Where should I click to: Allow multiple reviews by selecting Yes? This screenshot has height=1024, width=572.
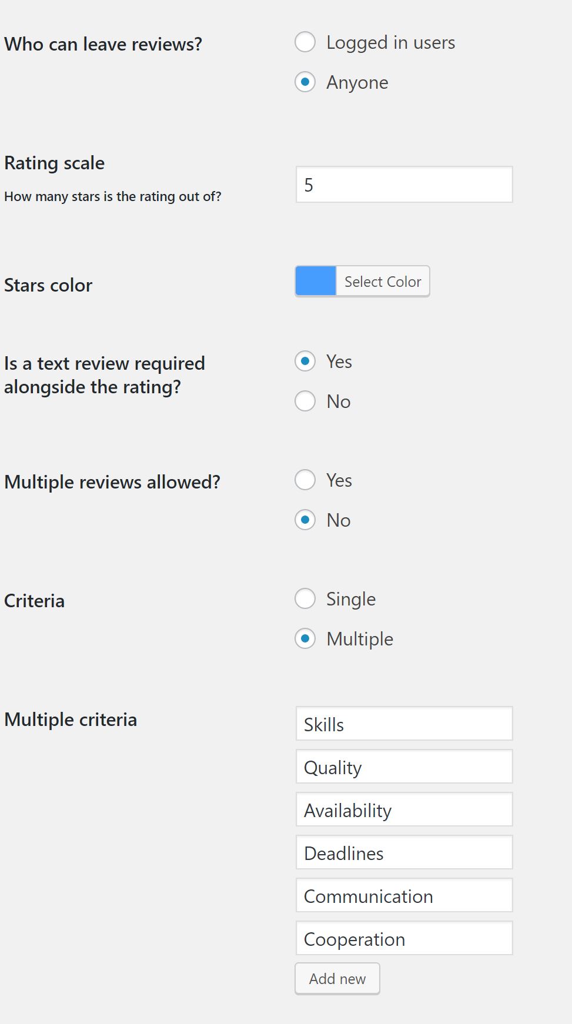(x=305, y=480)
